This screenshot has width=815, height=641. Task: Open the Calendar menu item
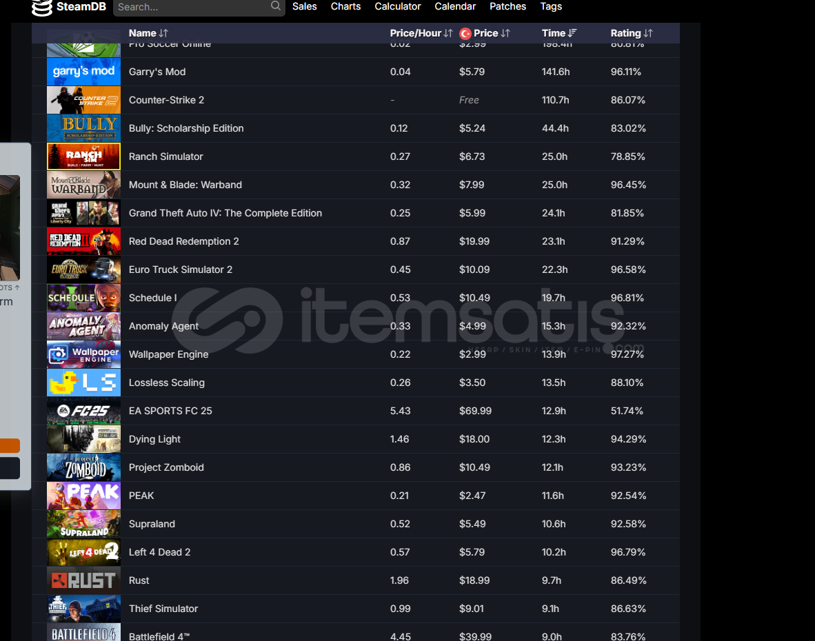coord(455,6)
